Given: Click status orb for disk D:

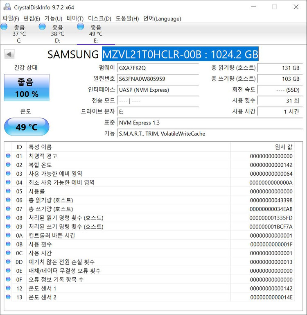Looking at the screenshot, I should (42, 27).
